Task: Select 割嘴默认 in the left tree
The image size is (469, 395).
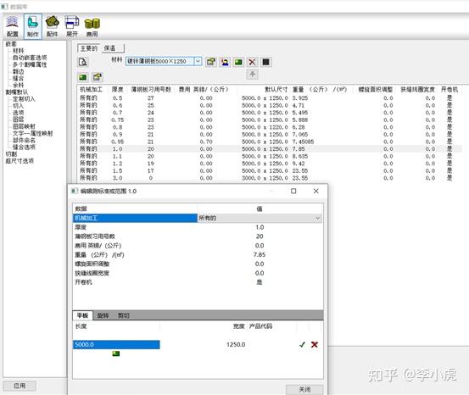Action: click(17, 92)
